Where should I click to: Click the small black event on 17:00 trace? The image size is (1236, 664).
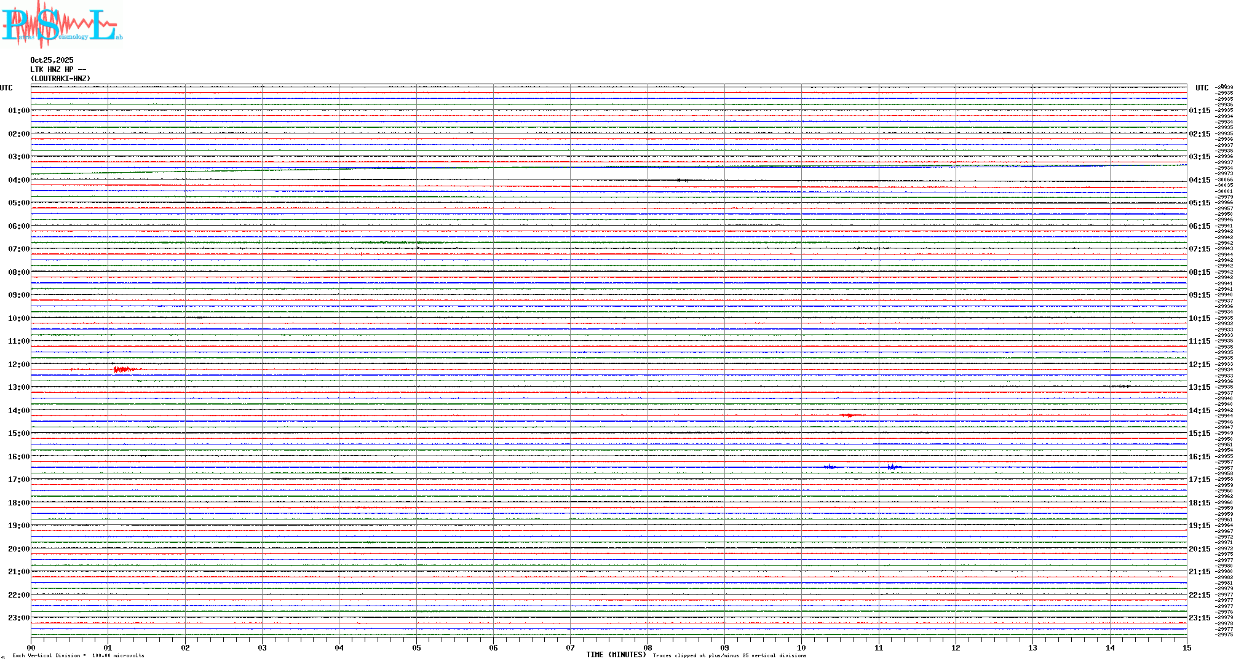point(346,478)
